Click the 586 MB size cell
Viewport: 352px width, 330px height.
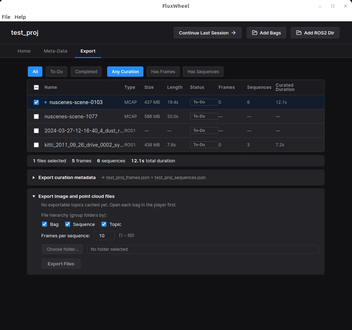152,117
